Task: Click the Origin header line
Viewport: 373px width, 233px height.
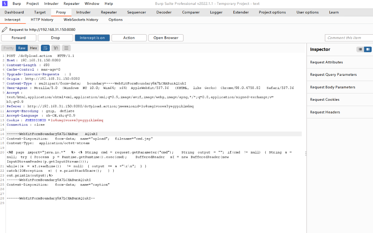Action: coord(43,79)
